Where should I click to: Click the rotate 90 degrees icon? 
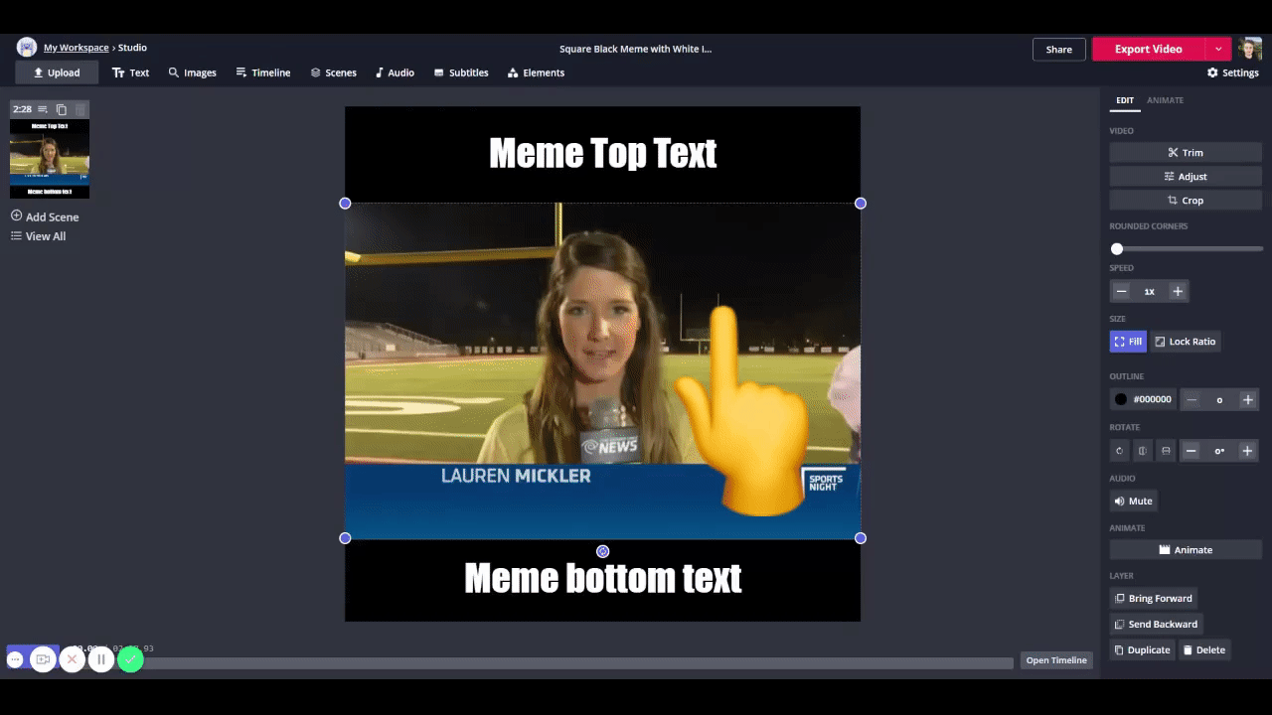pos(1120,451)
